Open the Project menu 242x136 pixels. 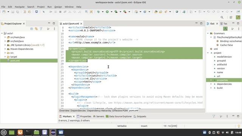click(x=41, y=7)
